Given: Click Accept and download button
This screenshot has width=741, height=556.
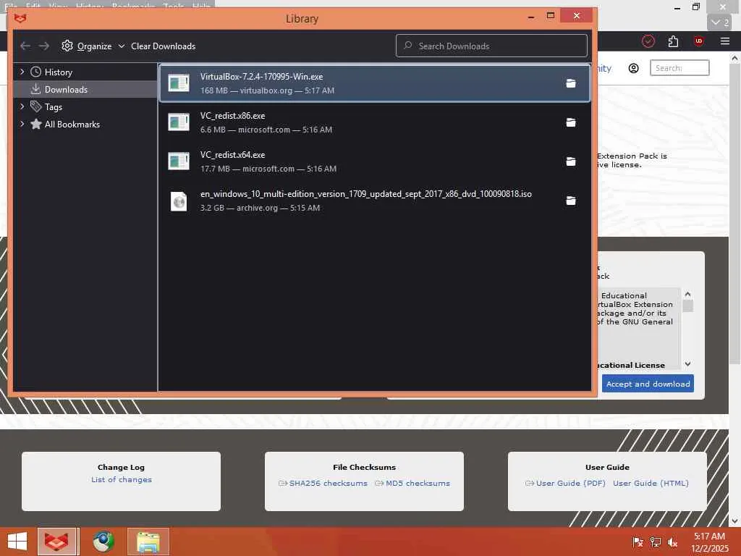Looking at the screenshot, I should click(x=648, y=384).
